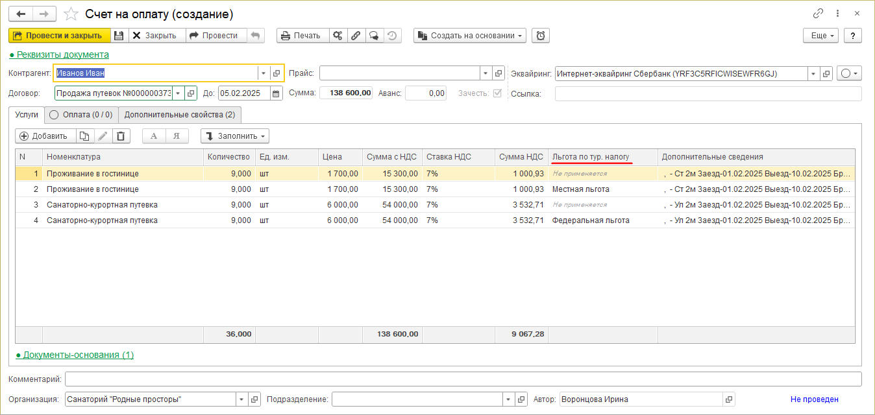Click into the Комментарий input field
This screenshot has width=875, height=415.
point(463,379)
